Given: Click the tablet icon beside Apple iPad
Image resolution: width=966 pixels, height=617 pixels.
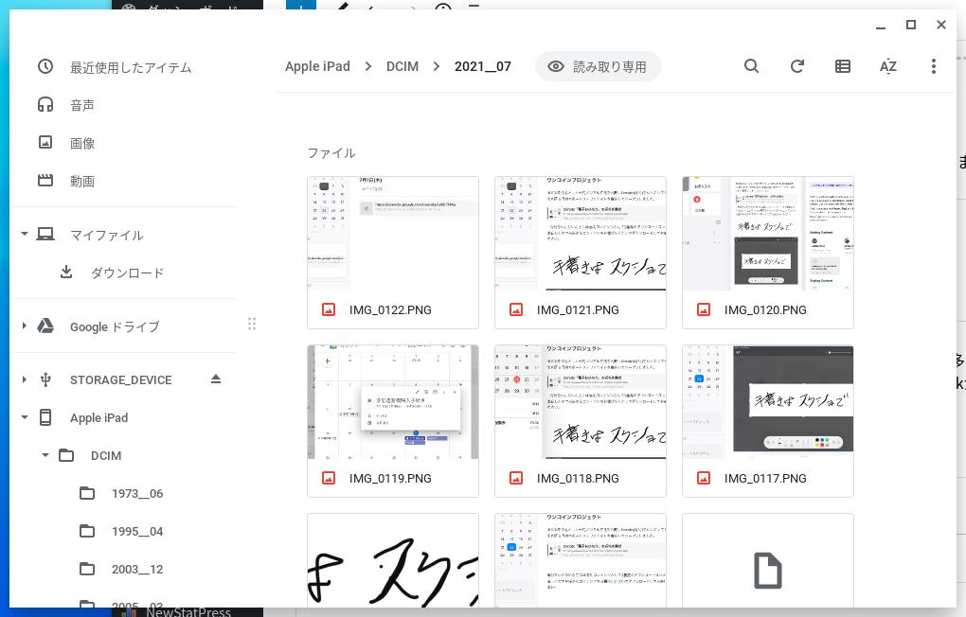Looking at the screenshot, I should pos(45,417).
